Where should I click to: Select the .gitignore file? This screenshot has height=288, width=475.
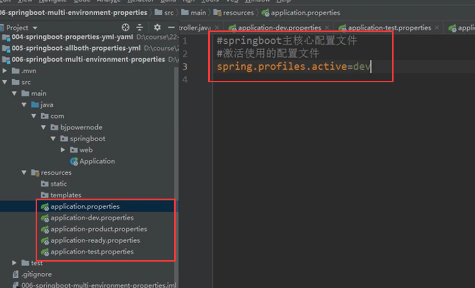pos(37,274)
